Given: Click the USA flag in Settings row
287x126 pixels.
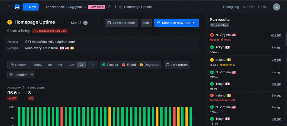Looking at the screenshot, I should click(x=67, y=48).
